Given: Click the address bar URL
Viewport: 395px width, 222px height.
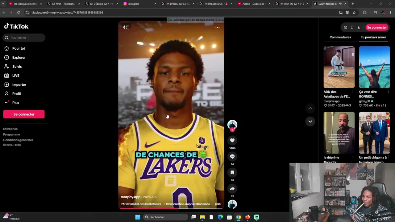Looking at the screenshot, I should coord(67,12).
